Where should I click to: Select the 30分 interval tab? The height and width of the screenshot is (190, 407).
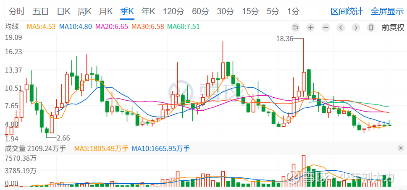tap(226, 11)
